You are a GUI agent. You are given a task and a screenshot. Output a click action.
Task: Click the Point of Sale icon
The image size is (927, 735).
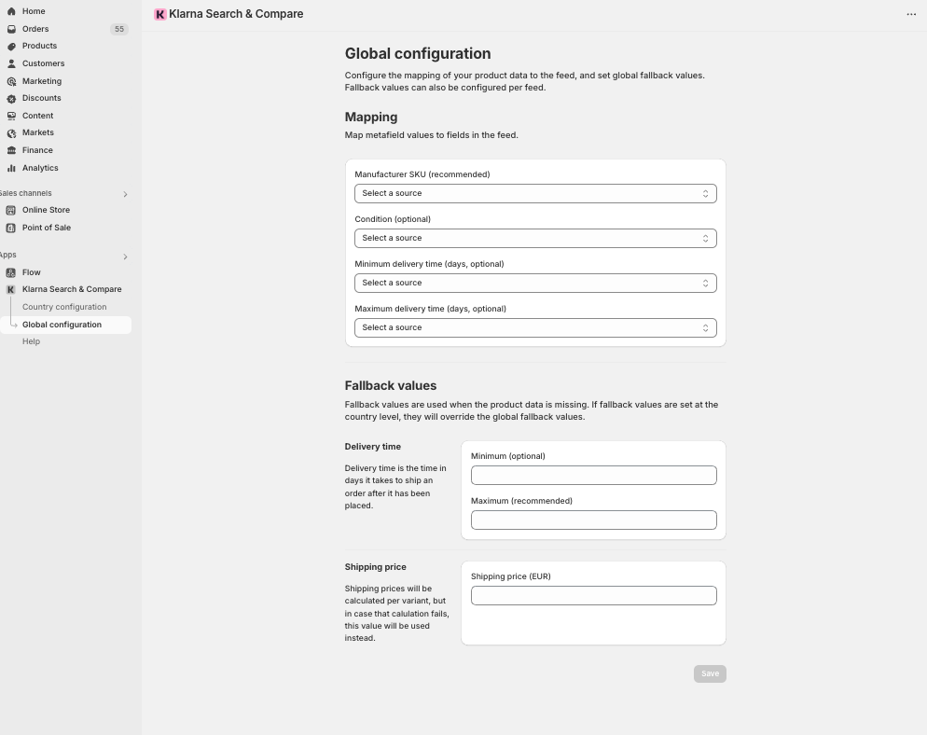coord(10,228)
